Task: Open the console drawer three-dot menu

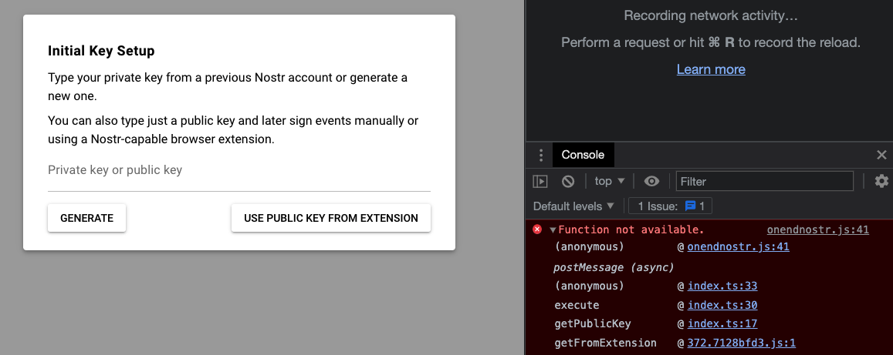Action: [541, 155]
